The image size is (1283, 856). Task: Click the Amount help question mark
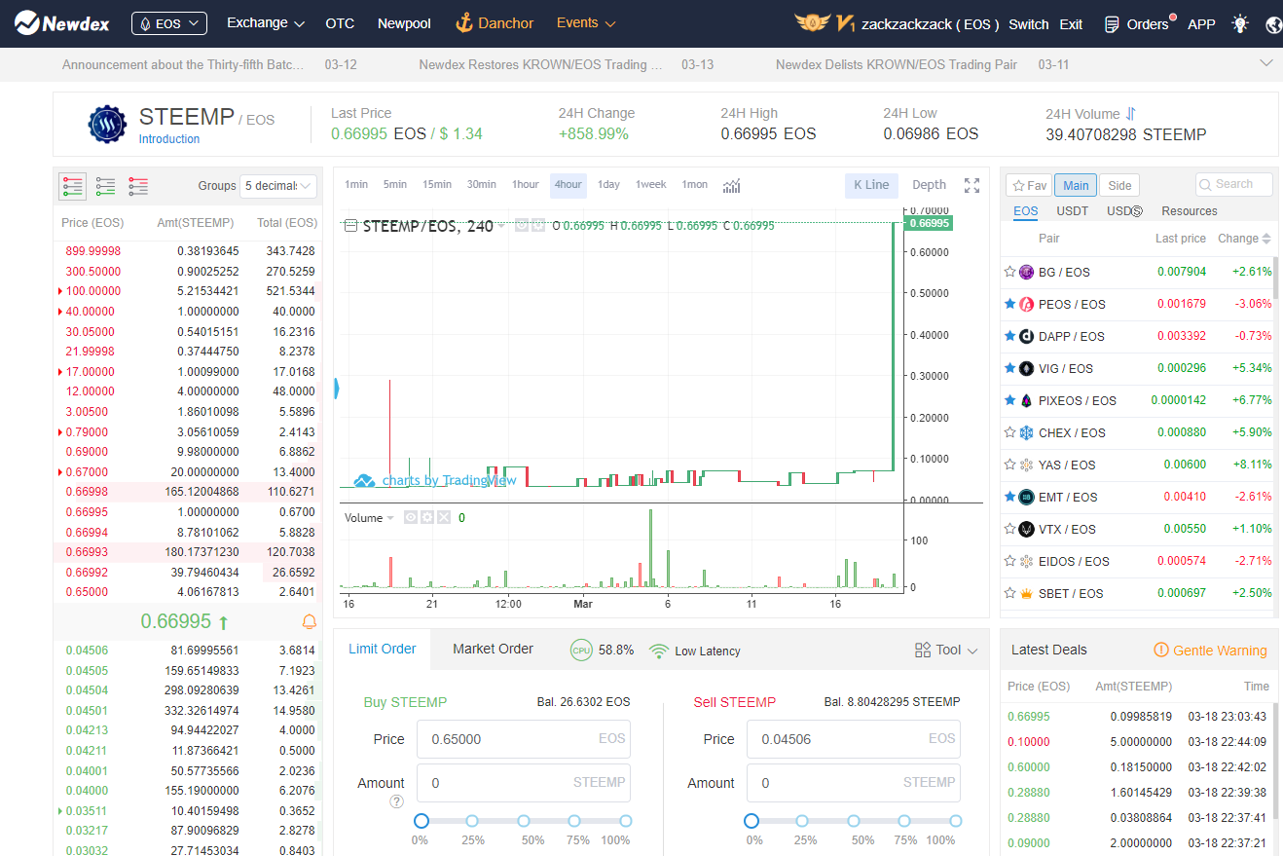[x=396, y=801]
